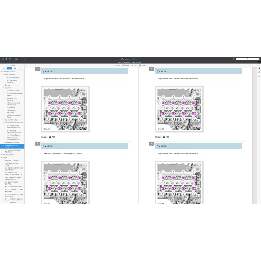Click the Share icon in the toolbar
Viewport: 261px width, 261px height.
click(234, 59)
